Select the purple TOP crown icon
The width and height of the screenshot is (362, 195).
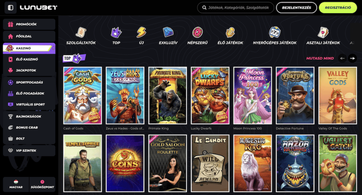116,32
